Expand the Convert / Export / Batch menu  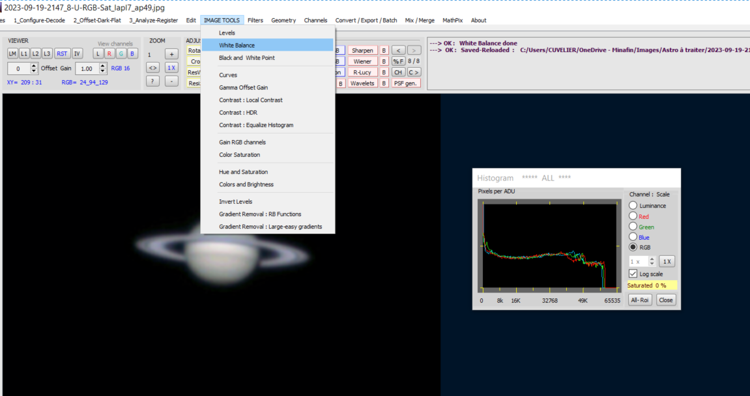tap(366, 20)
